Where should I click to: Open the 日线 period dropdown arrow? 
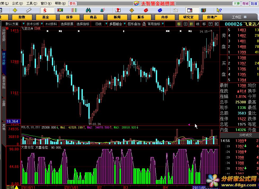[106, 24]
